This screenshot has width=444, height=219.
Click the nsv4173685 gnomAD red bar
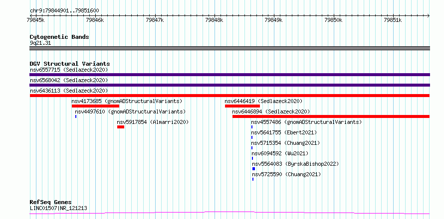point(95,106)
